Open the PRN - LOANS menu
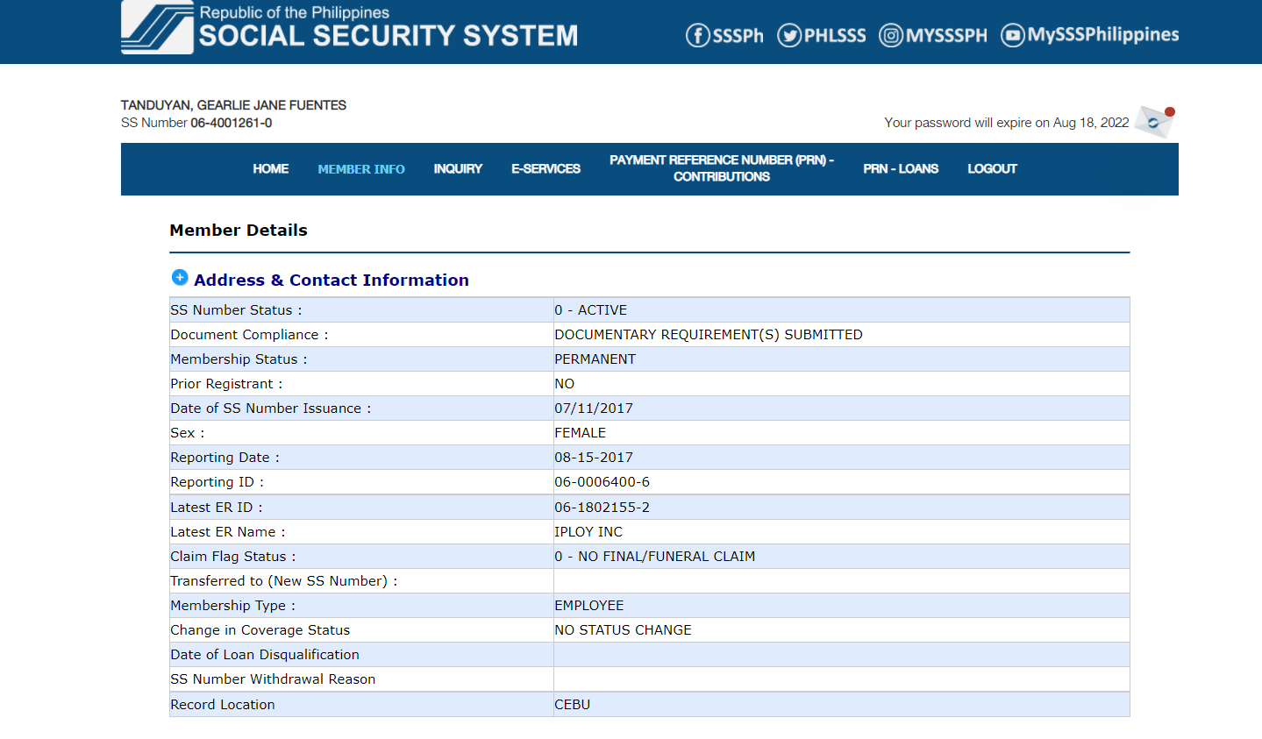The height and width of the screenshot is (739, 1262). tap(901, 169)
